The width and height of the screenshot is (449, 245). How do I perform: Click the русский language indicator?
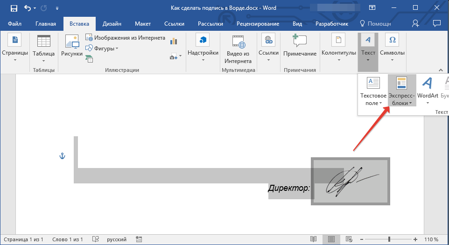pos(116,239)
